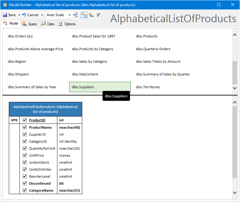The width and height of the screenshot is (240, 202).
Task: Click the auto-layout diagram icon
Action: (x=76, y=15)
